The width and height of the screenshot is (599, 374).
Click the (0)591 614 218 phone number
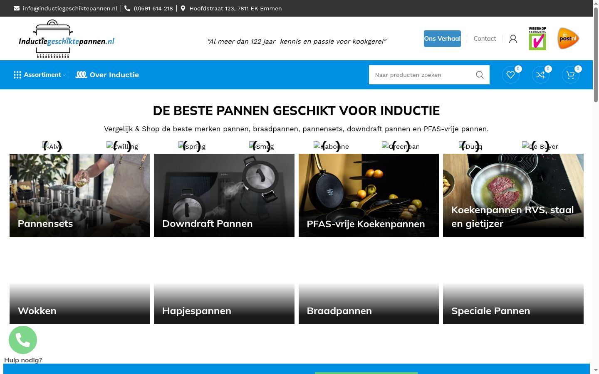(x=153, y=8)
